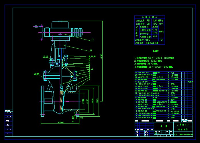Select the '2.40' test pressure value

(x=155, y=27)
